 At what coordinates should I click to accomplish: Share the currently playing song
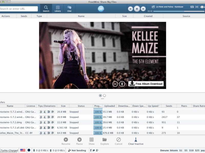[153, 7]
